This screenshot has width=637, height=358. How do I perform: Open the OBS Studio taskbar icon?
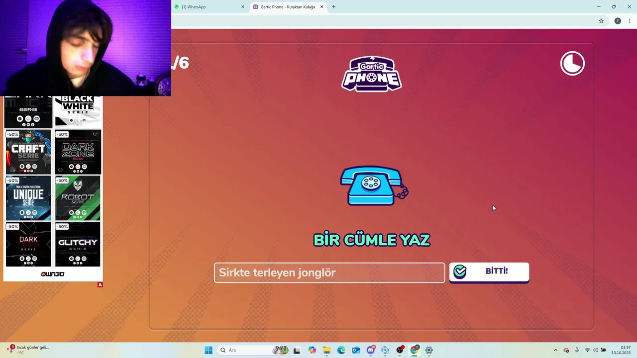tap(400, 350)
